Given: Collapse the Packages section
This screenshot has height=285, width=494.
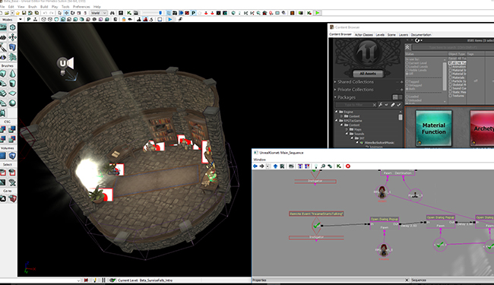Looking at the screenshot, I should click(335, 97).
